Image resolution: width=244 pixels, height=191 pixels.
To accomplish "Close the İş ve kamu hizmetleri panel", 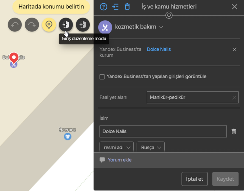I will pyautogui.click(x=235, y=7).
